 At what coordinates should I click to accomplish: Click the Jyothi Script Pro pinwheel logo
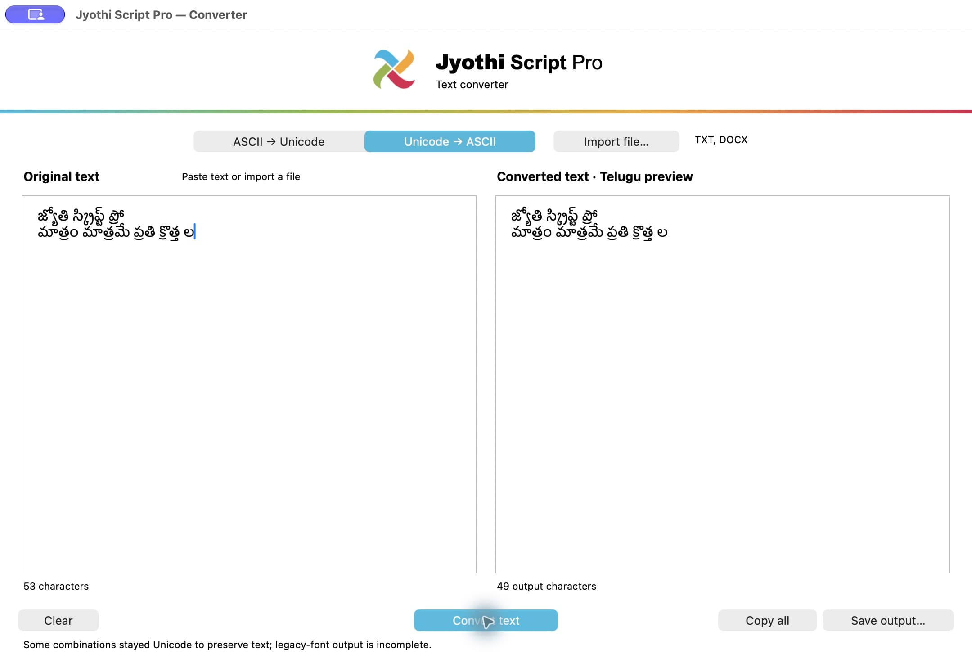pos(394,69)
